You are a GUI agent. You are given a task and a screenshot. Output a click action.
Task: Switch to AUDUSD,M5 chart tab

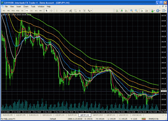point(8,115)
